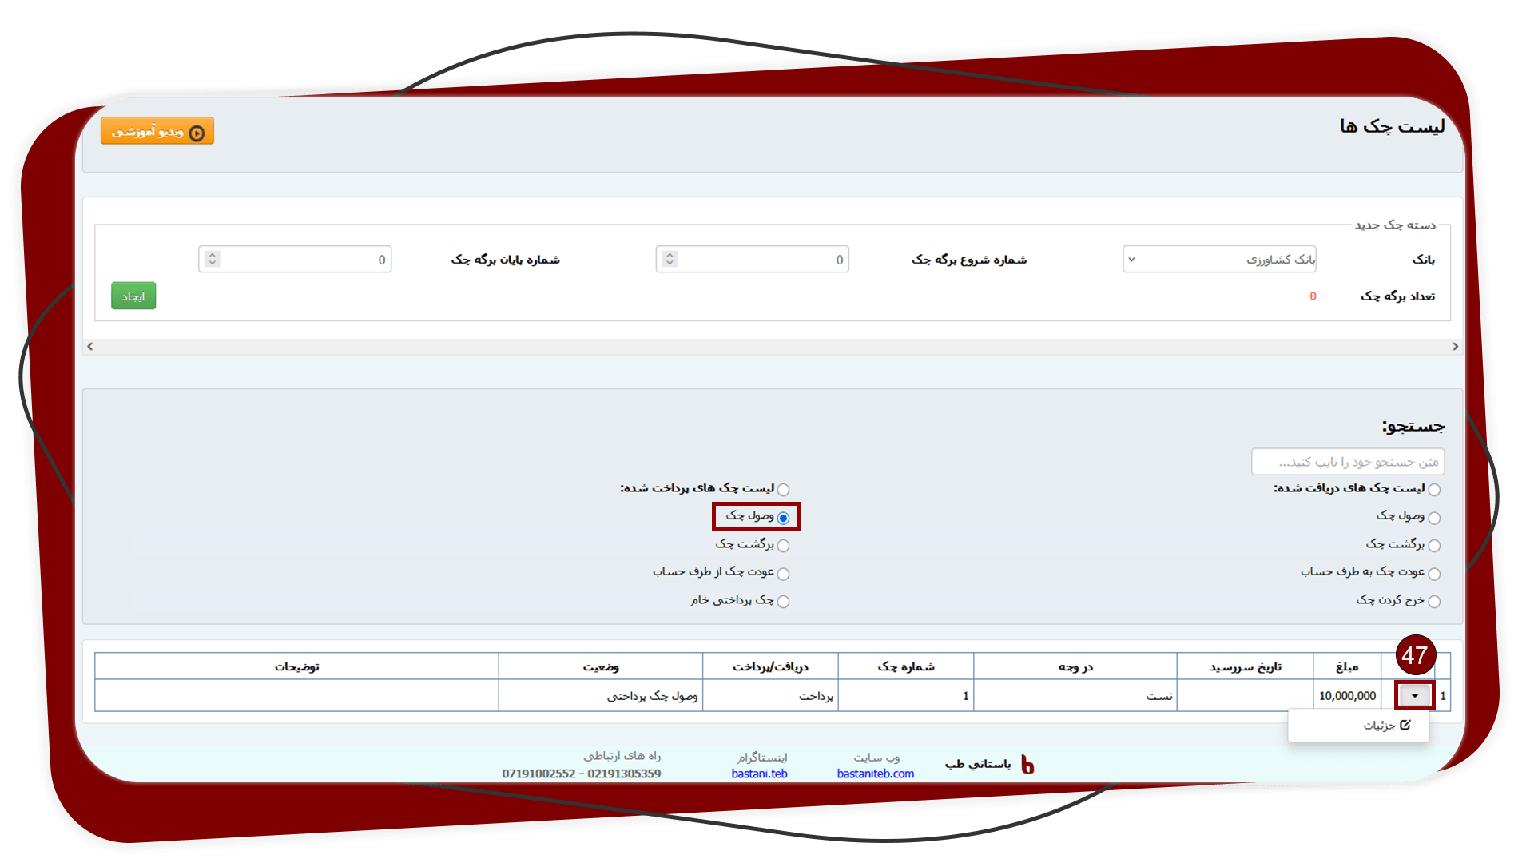Select the received-side برگشت چک radio button
1534x863 pixels.
tap(1434, 545)
